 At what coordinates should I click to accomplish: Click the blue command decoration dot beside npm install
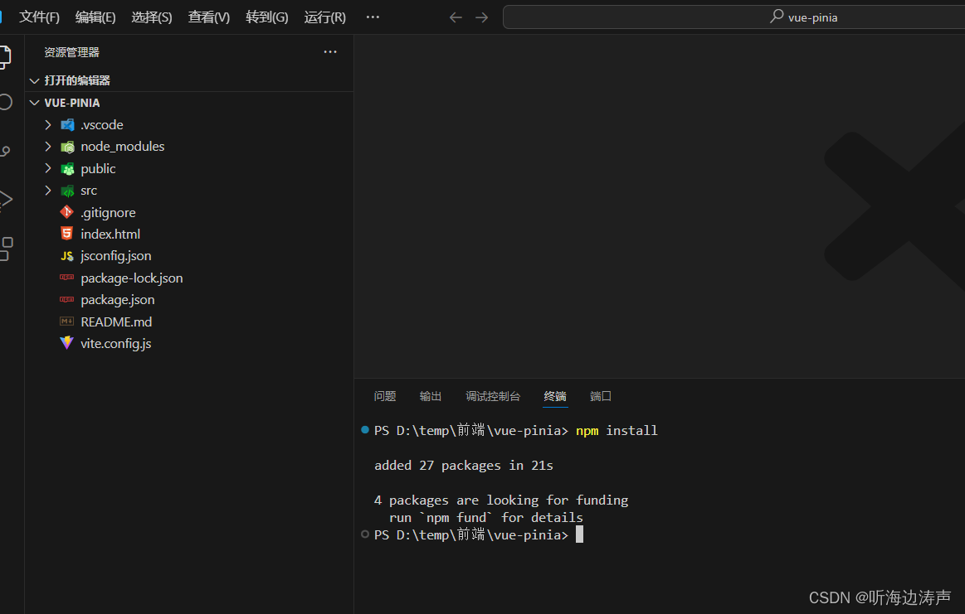pyautogui.click(x=365, y=429)
